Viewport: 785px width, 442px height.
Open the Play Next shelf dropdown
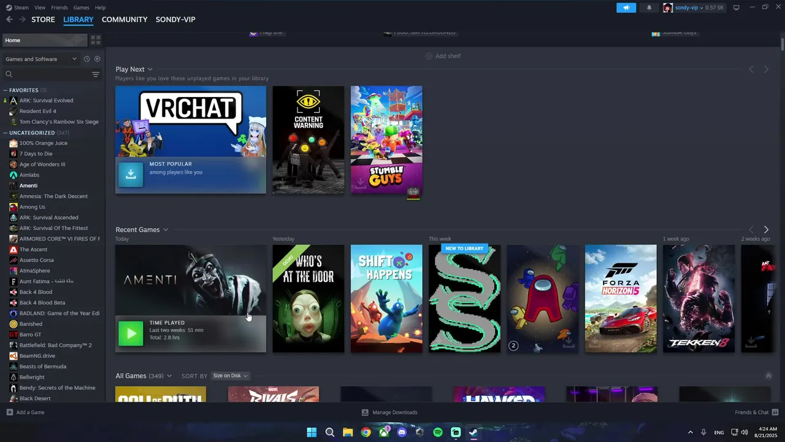(150, 69)
